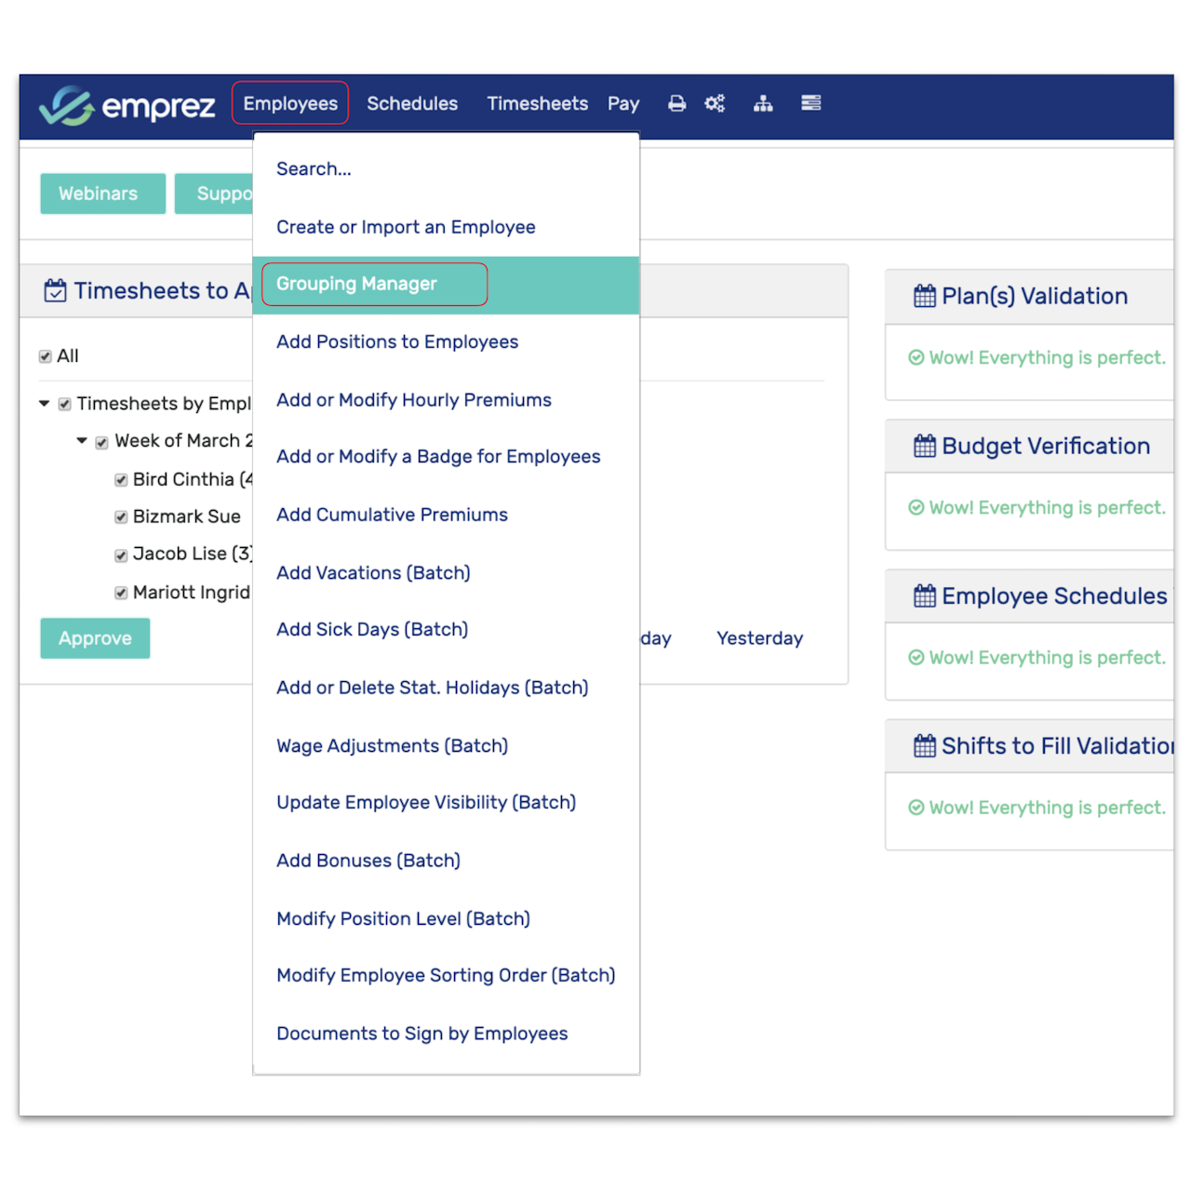The image size is (1191, 1190).
Task: Click the Plan(s) Validation calendar icon
Action: [925, 296]
